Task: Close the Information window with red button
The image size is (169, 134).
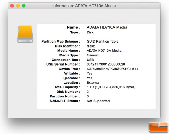Action: [x=12, y=6]
